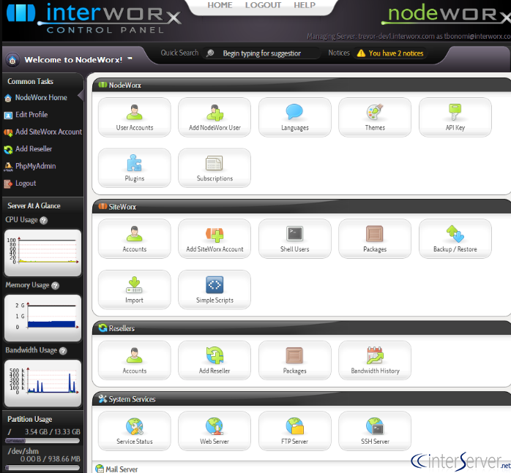Screen dimensions: 511x473
Task: Click the NodeWorx logo at top right
Action: (447, 15)
